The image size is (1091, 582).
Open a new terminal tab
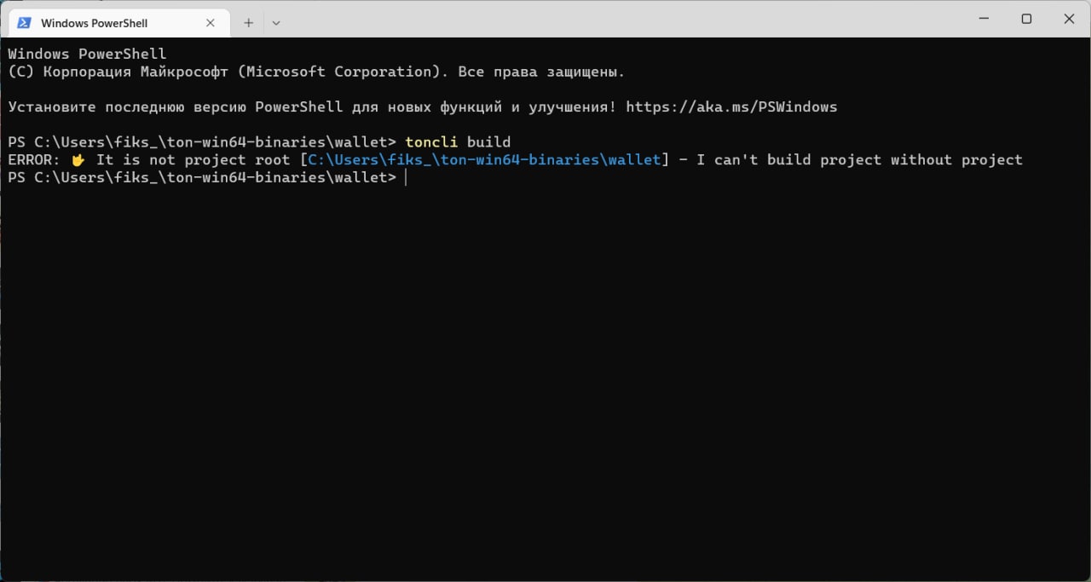(x=248, y=23)
